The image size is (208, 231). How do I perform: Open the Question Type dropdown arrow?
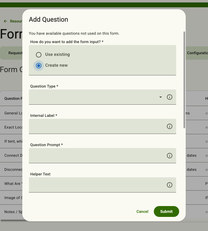(x=161, y=97)
